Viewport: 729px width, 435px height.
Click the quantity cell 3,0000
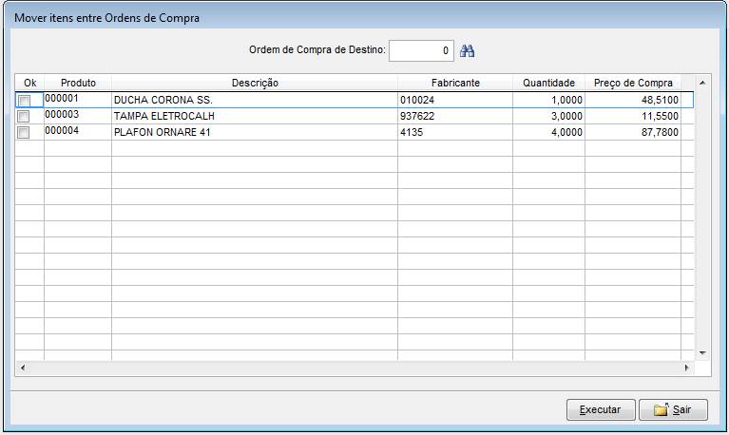548,116
